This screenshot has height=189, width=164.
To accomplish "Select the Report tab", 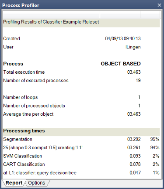I will click(x=14, y=183).
